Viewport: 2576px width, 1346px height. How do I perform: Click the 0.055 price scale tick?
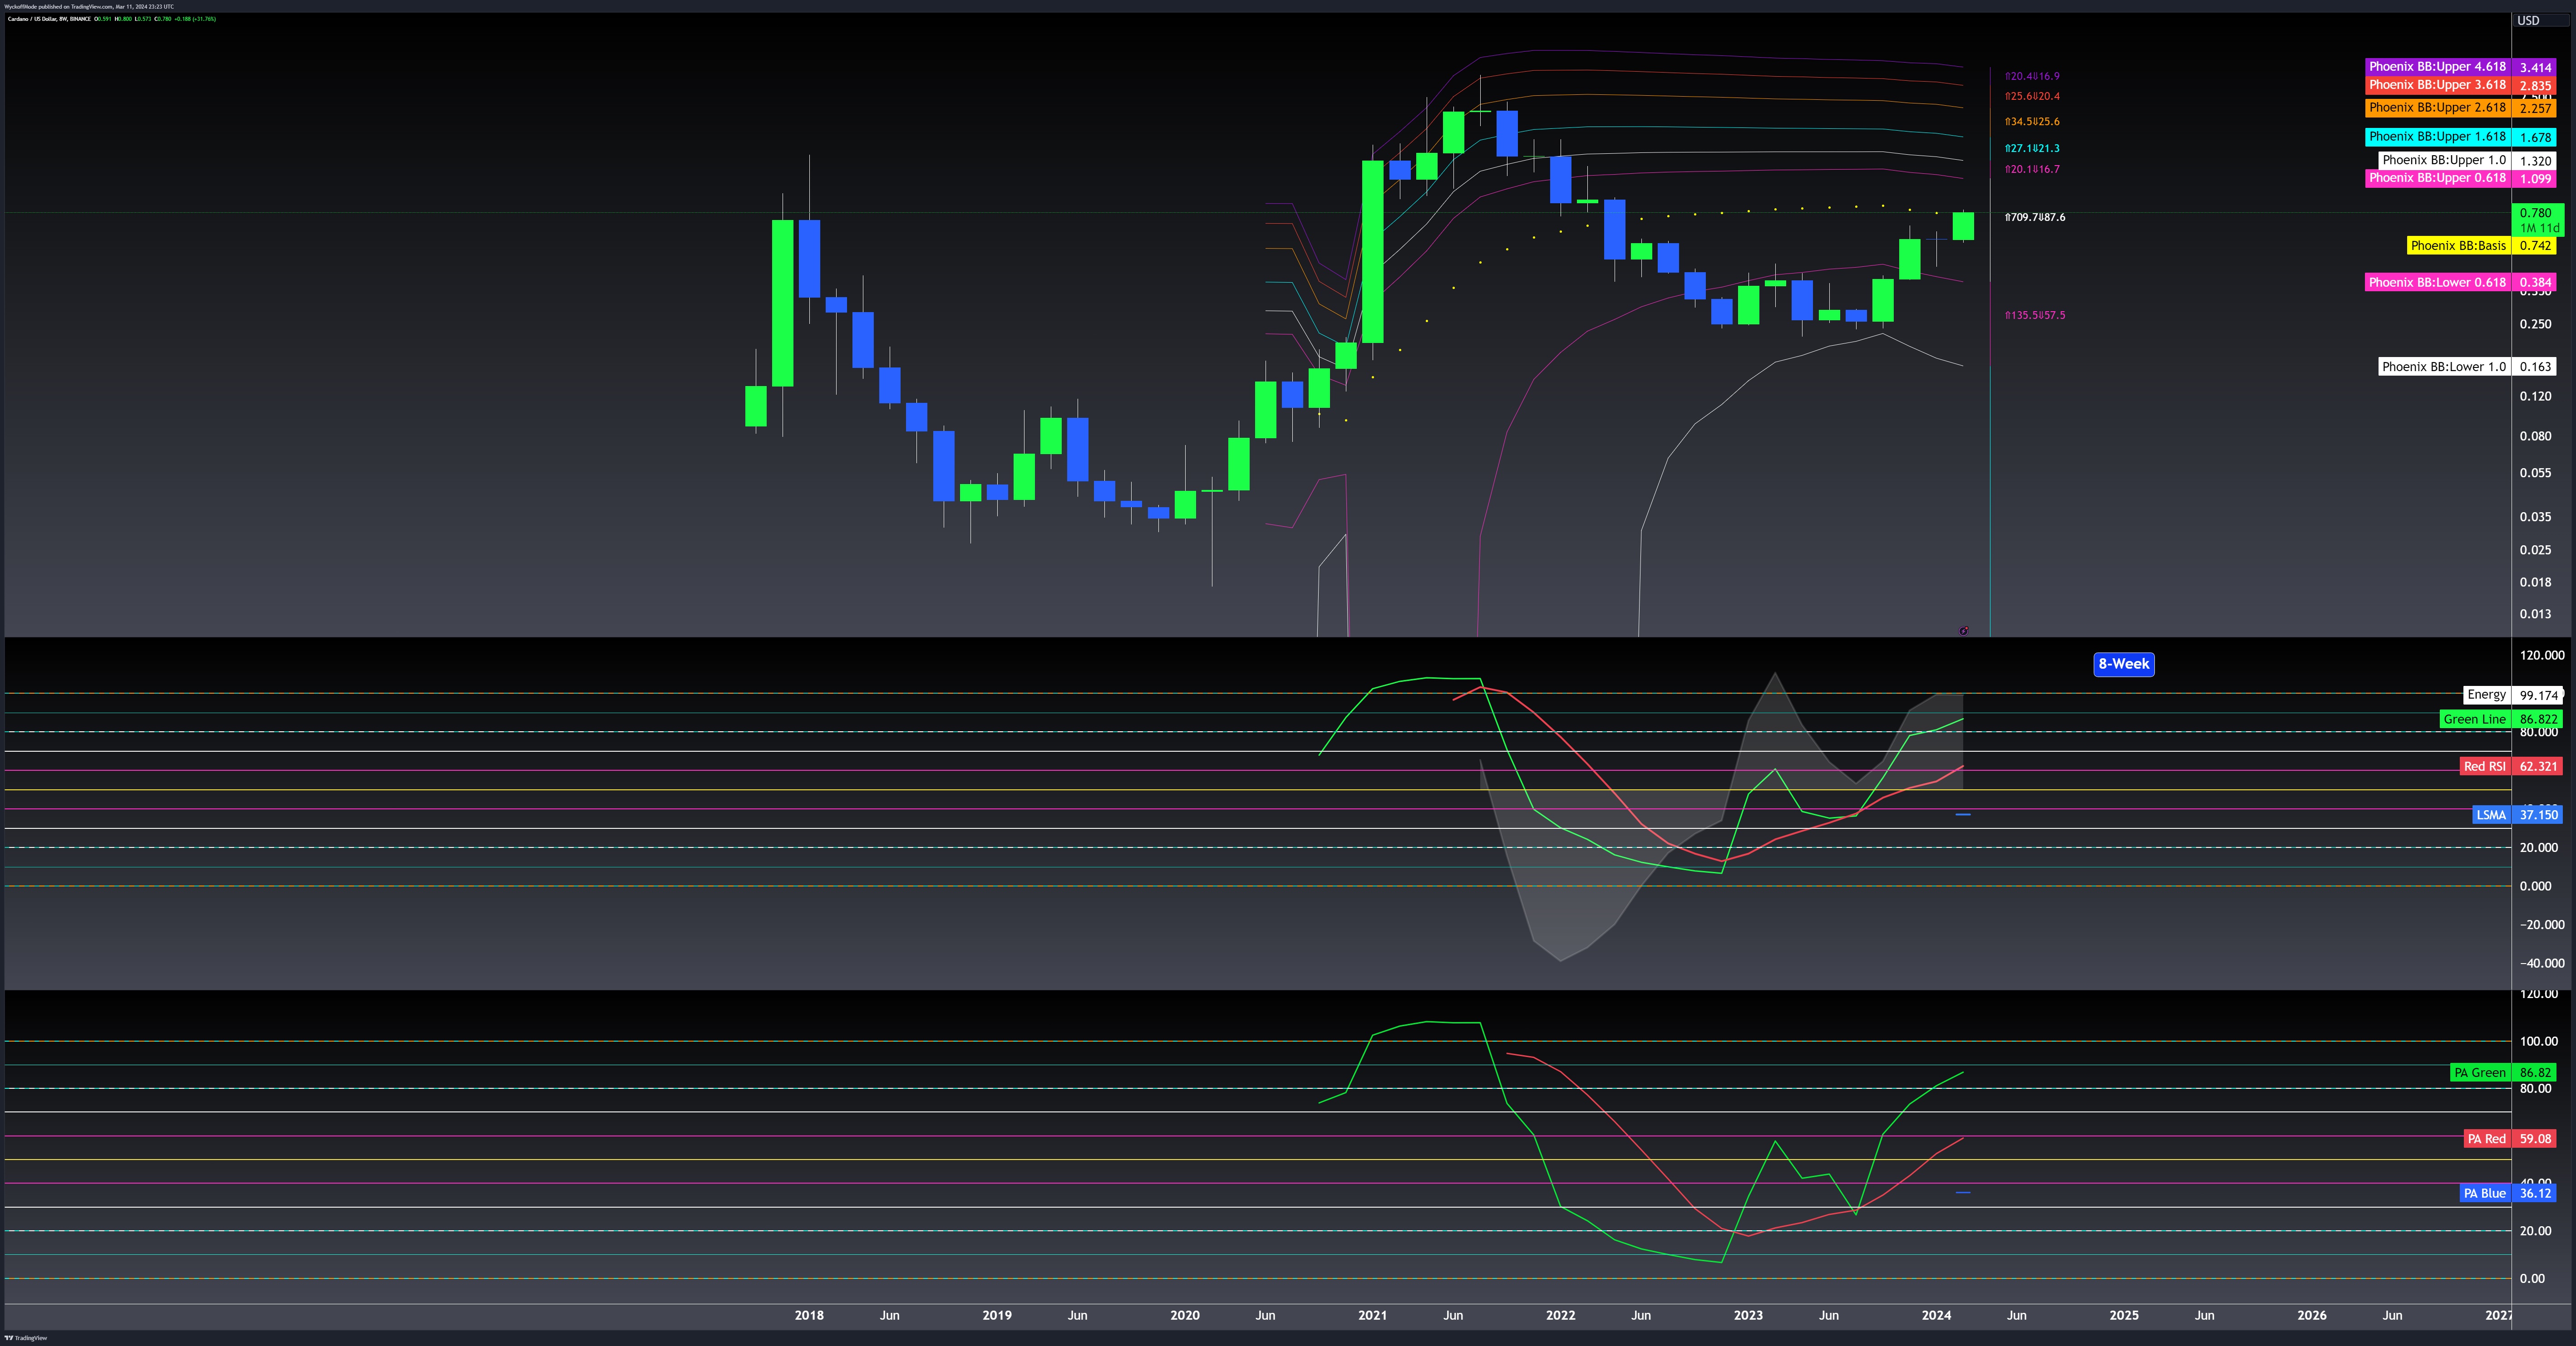point(2535,473)
